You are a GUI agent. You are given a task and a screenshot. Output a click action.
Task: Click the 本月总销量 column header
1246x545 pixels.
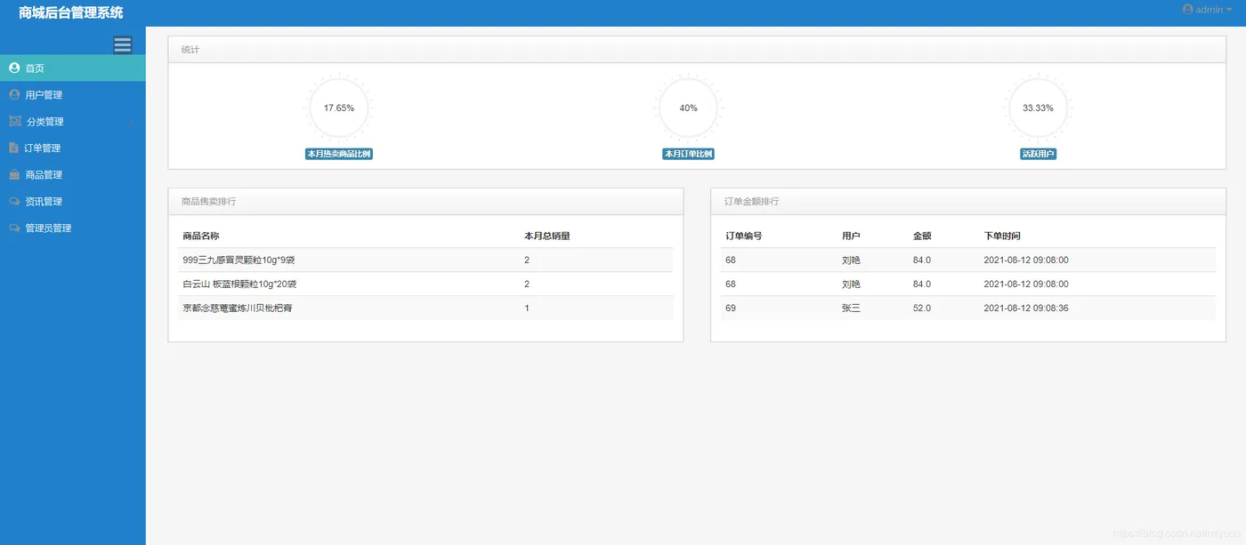[x=547, y=236]
